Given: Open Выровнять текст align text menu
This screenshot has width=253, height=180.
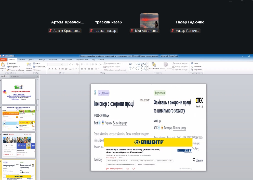Looking at the screenshot, I should (112, 67).
